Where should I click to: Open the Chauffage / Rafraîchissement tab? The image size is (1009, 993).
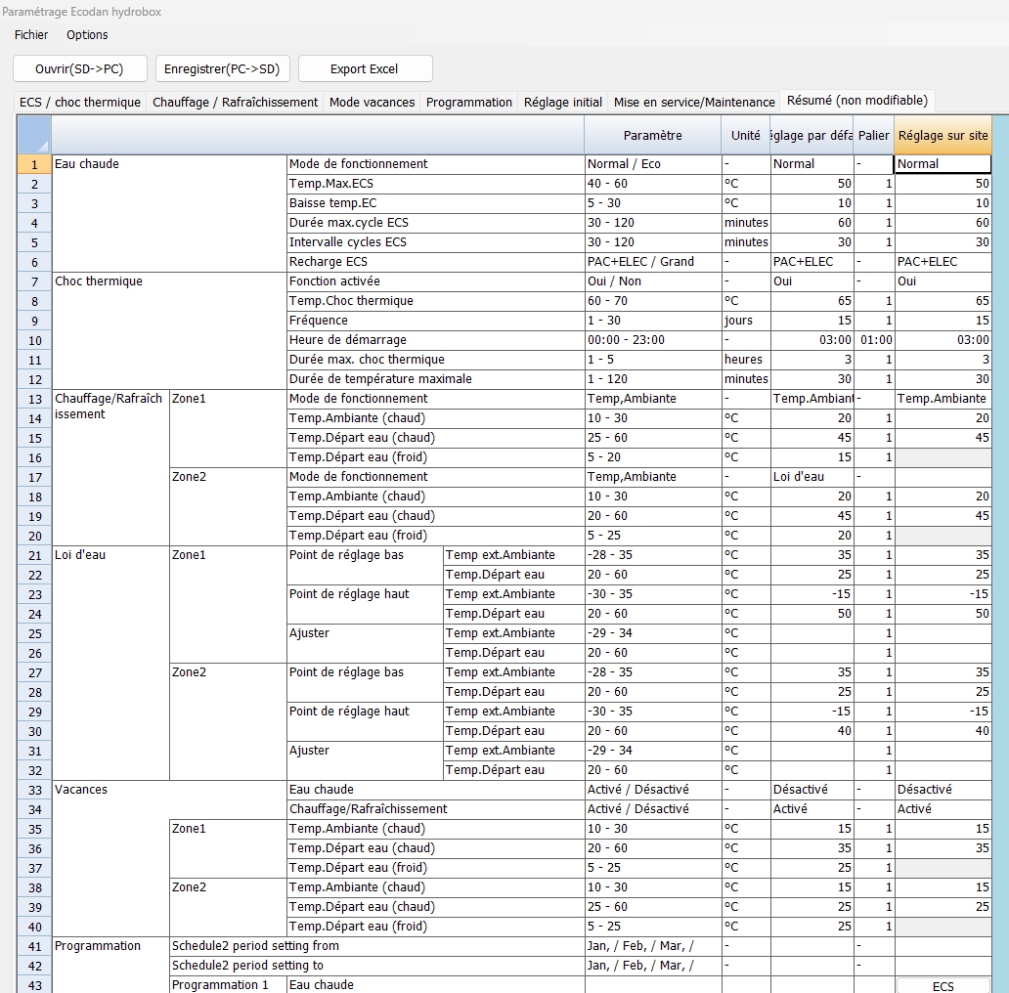pyautogui.click(x=235, y=103)
